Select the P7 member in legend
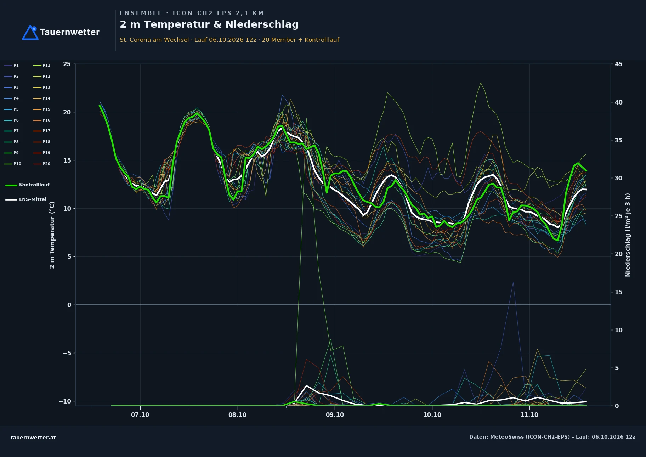The width and height of the screenshot is (646, 457). (12, 131)
